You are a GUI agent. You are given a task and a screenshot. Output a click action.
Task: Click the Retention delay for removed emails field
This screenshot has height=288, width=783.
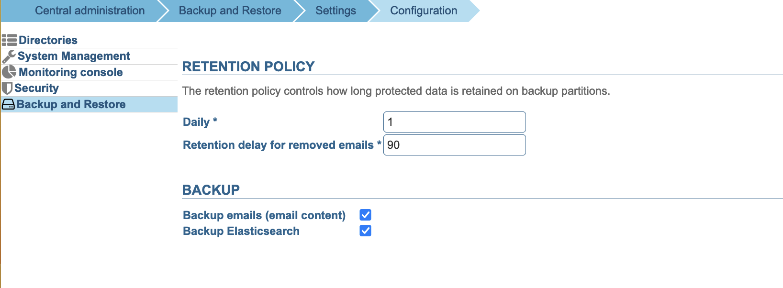tap(455, 145)
